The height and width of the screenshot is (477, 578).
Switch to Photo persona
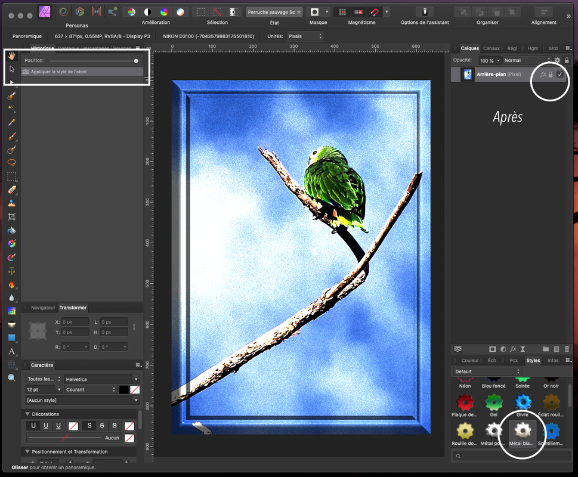[x=45, y=12]
